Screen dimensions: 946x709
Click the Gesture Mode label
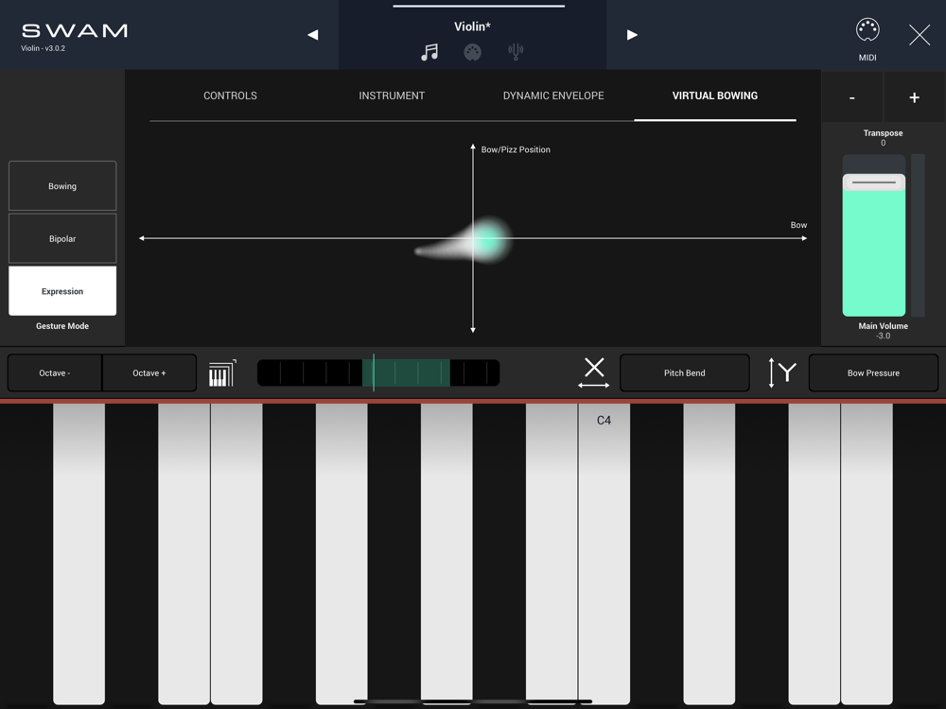62,325
